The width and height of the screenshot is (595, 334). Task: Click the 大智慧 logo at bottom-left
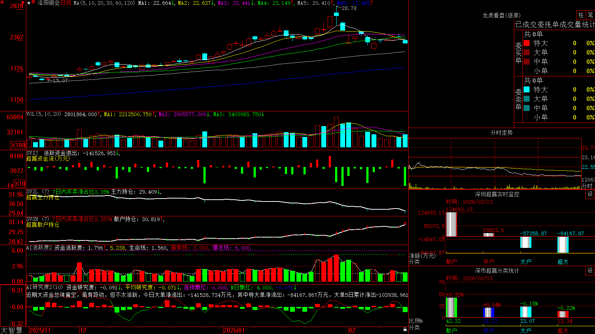pyautogui.click(x=12, y=330)
